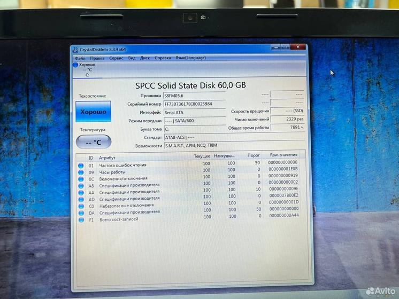399x299 pixels.
Task: Open the Сервис menu
Action: point(116,58)
